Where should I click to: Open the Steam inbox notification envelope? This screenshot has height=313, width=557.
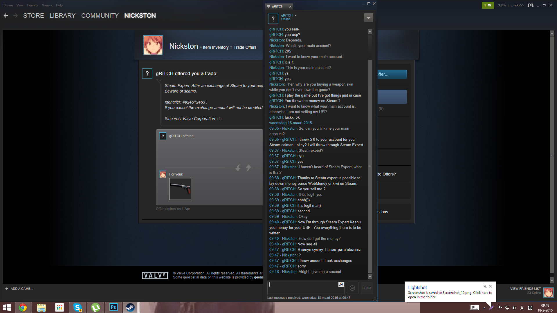487,5
